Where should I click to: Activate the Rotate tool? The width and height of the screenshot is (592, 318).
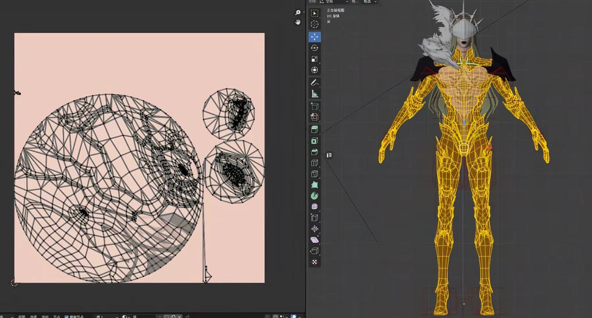[314, 48]
